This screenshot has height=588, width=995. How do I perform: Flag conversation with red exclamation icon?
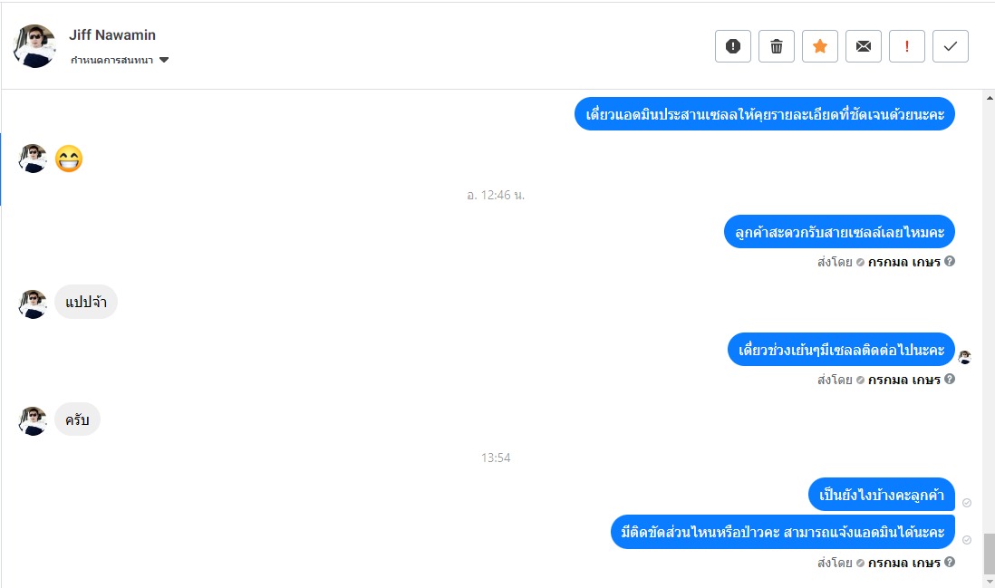coord(907,46)
